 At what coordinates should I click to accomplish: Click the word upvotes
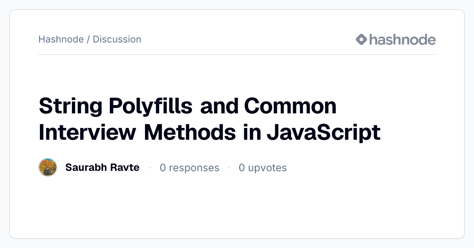click(267, 168)
